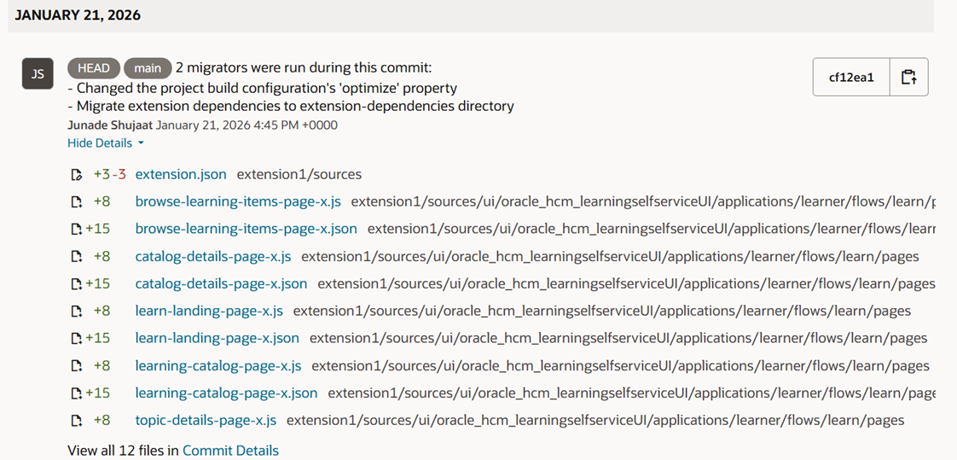Image resolution: width=957 pixels, height=460 pixels.
Task: Click added file icon beside topic-details-page-x.js
Action: (76, 421)
